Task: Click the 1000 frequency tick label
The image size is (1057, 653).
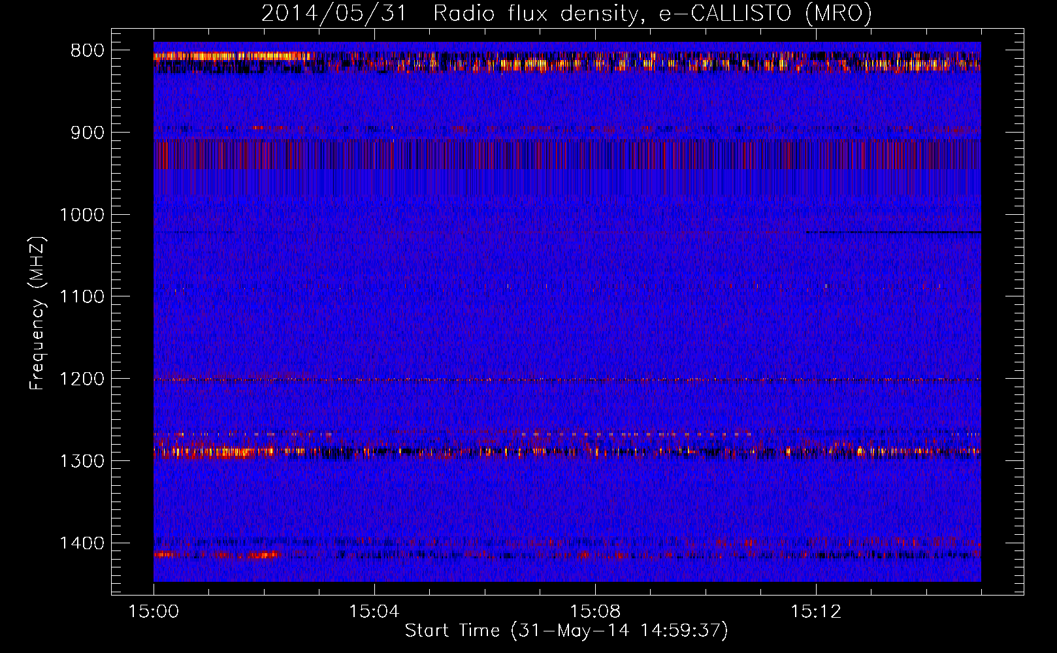Action: click(x=82, y=215)
